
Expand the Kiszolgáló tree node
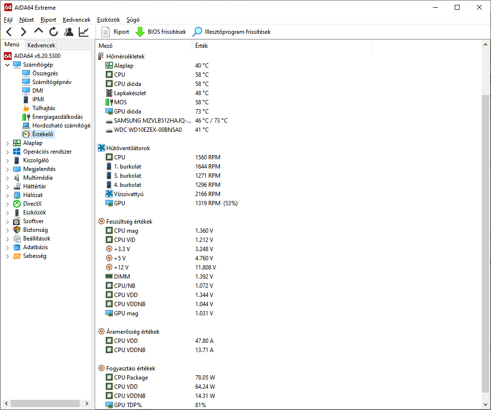(8, 160)
